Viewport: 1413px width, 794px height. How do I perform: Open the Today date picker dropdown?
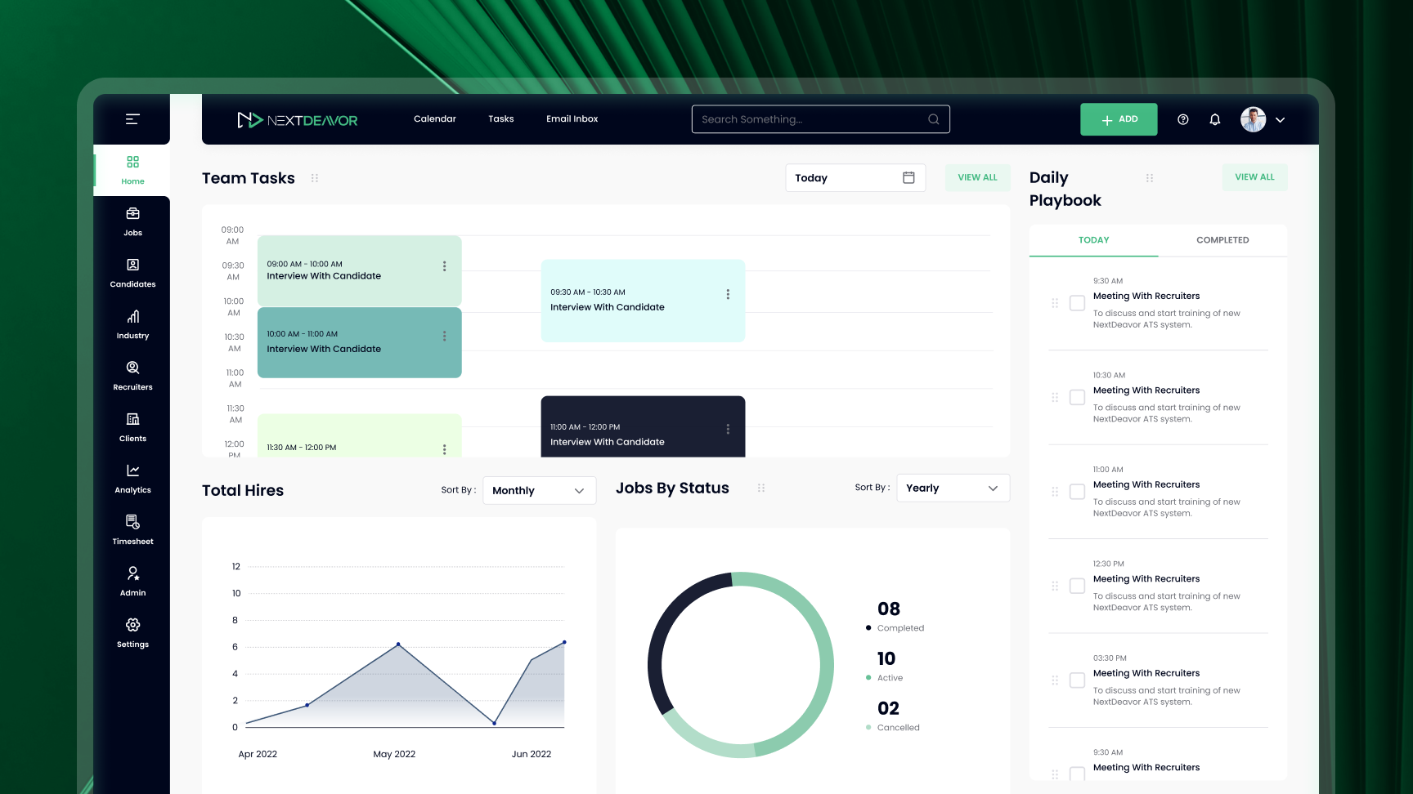click(x=855, y=177)
